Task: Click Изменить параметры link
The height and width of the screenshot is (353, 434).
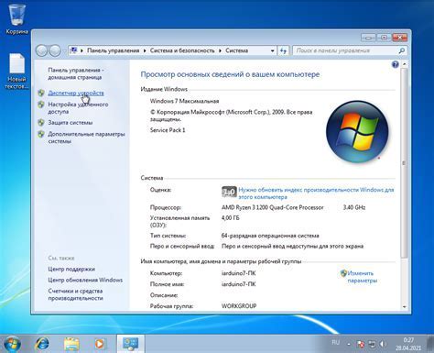Action: [x=363, y=277]
